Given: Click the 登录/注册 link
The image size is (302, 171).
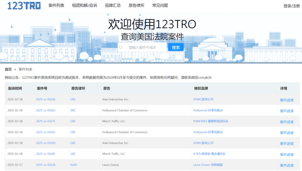Looking at the screenshot, I should 292,6.
